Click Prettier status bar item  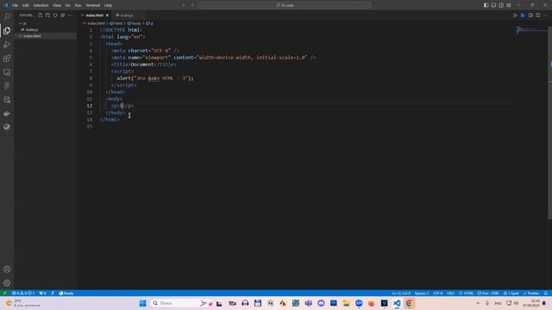531,293
